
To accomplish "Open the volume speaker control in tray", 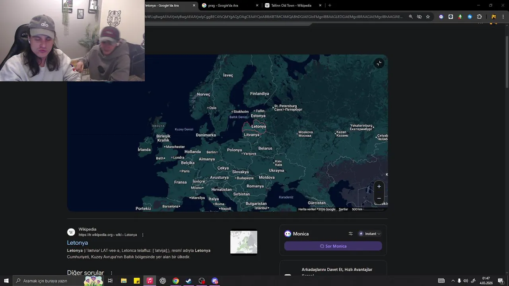I will tap(466, 281).
